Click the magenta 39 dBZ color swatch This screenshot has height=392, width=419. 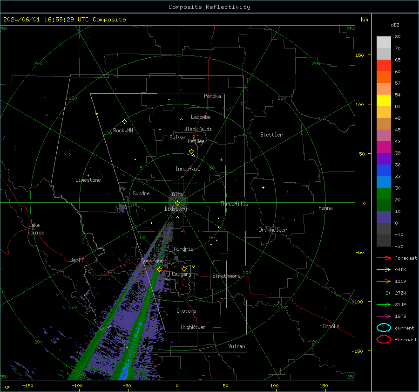click(x=384, y=147)
